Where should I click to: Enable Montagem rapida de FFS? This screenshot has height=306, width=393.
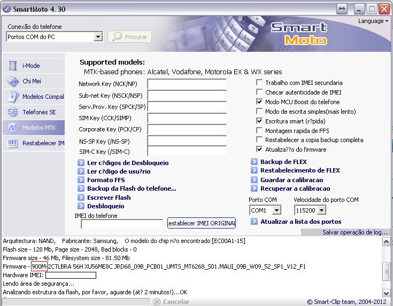(259, 130)
